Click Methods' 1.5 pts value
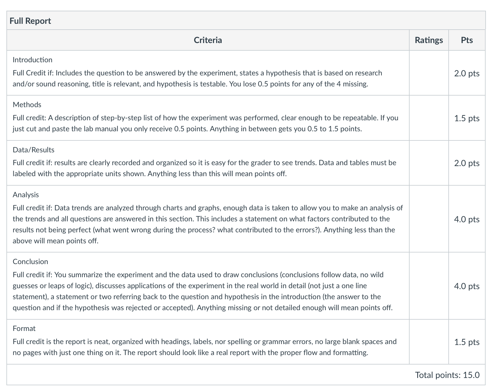 [x=467, y=118]
